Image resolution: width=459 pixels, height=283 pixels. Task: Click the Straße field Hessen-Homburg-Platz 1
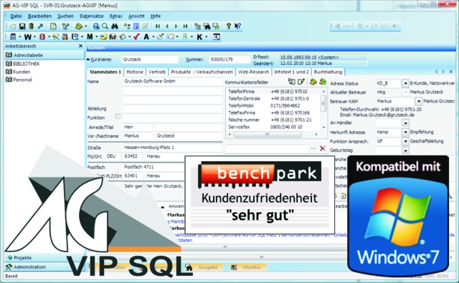[172, 148]
